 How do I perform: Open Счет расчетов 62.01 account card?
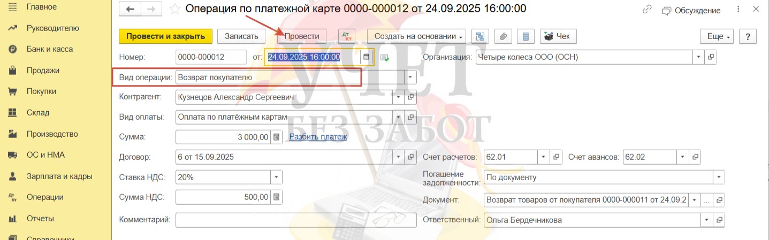coord(557,157)
